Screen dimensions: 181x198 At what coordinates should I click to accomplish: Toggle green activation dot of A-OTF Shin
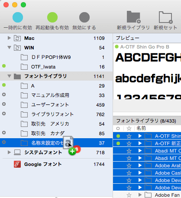click(118, 136)
